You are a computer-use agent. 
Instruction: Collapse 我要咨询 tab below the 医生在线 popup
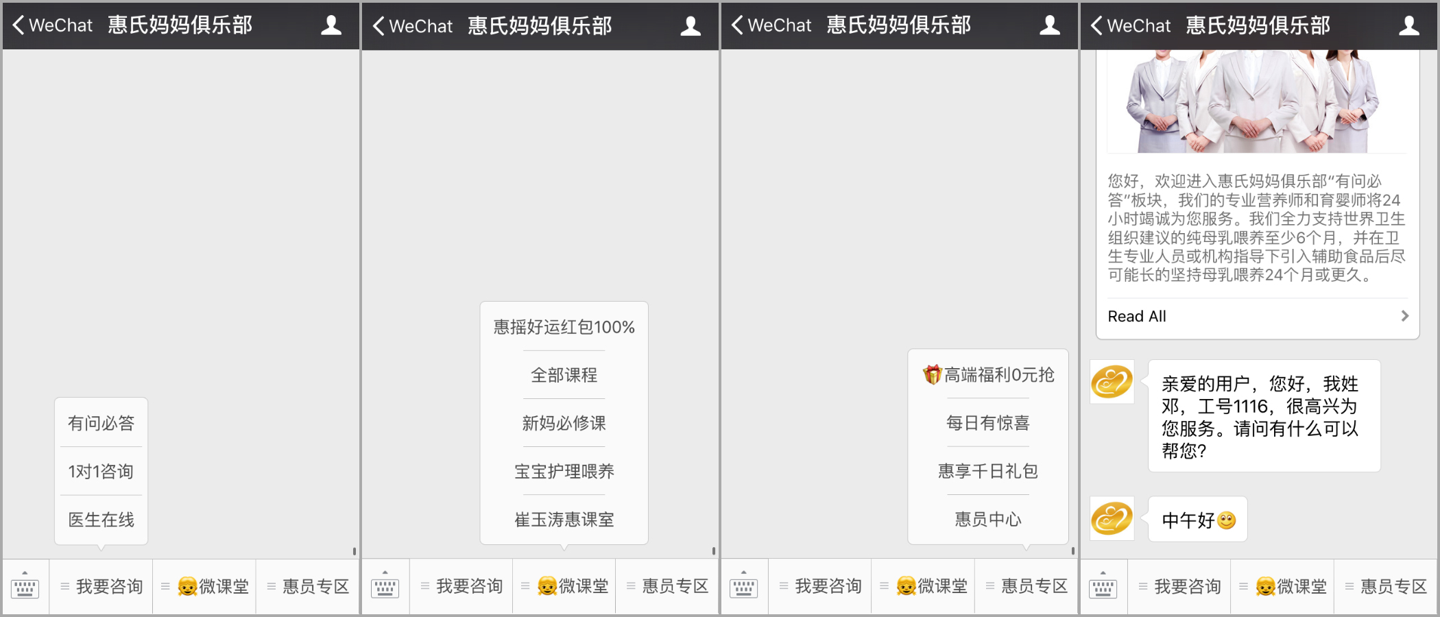[x=101, y=586]
